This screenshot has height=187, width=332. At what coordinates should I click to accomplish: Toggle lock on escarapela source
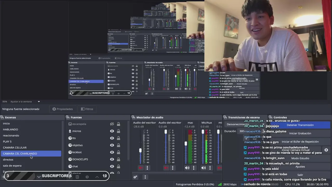[x=119, y=124]
